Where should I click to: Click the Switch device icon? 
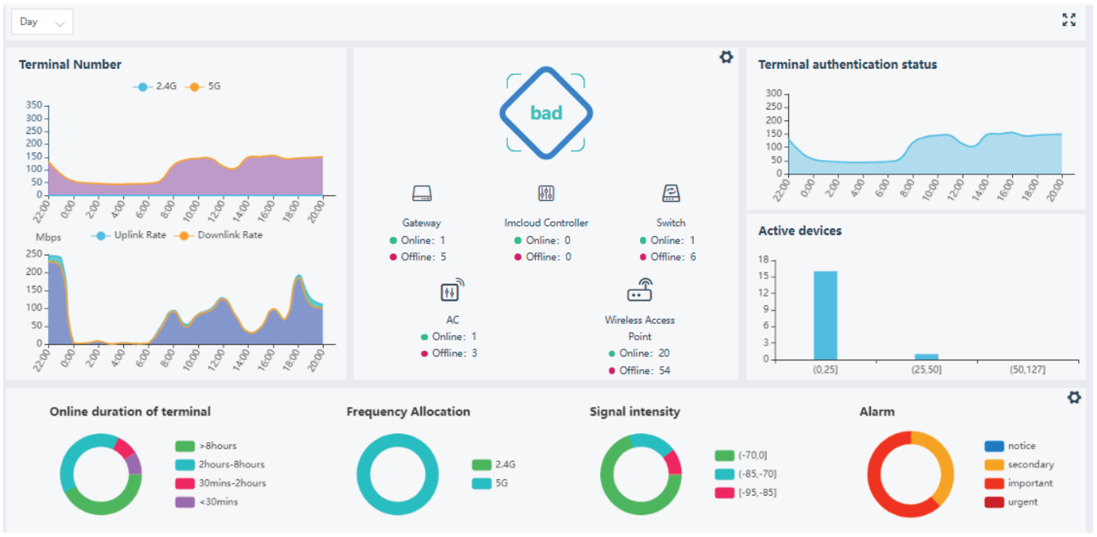click(671, 193)
